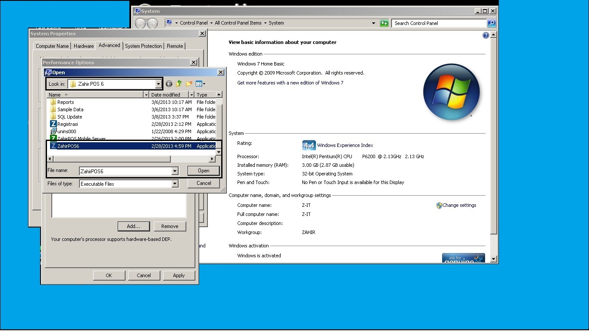Click the Search Control Panel field
This screenshot has width=589, height=331.
(439, 23)
